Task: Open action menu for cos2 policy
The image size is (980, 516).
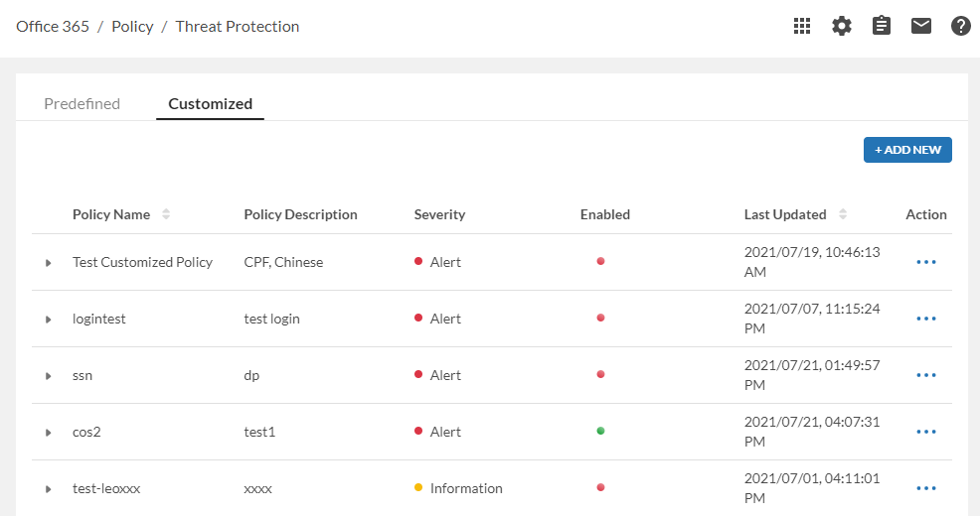Action: click(x=926, y=433)
